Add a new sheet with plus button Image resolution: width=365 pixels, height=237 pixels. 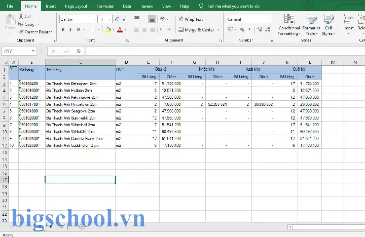click(x=82, y=226)
